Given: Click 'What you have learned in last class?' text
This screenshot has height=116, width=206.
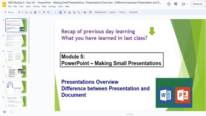Looking at the screenshot, I should pyautogui.click(x=104, y=38).
